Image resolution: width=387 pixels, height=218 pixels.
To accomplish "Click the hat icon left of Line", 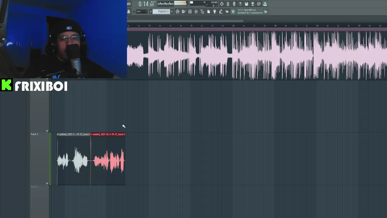I will tap(129, 12).
